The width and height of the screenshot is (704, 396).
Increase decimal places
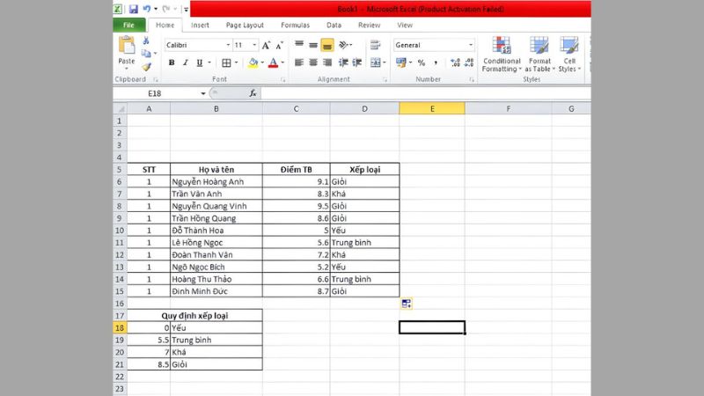pyautogui.click(x=455, y=62)
